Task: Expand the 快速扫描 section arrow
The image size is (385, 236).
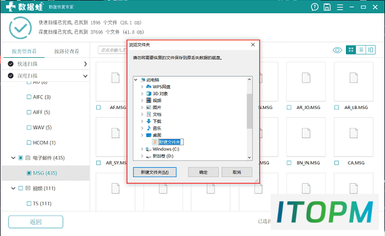Action: coord(85,64)
